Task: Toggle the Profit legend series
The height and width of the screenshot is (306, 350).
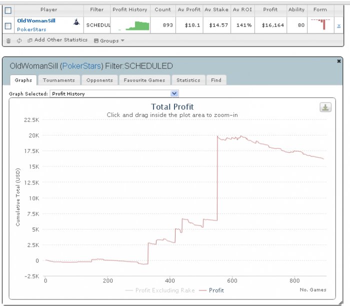Action: coord(211,290)
